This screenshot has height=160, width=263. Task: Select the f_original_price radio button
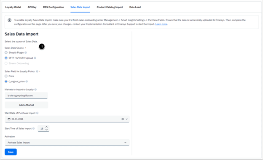6,81
